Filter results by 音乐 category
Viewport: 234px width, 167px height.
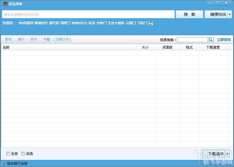point(21,39)
